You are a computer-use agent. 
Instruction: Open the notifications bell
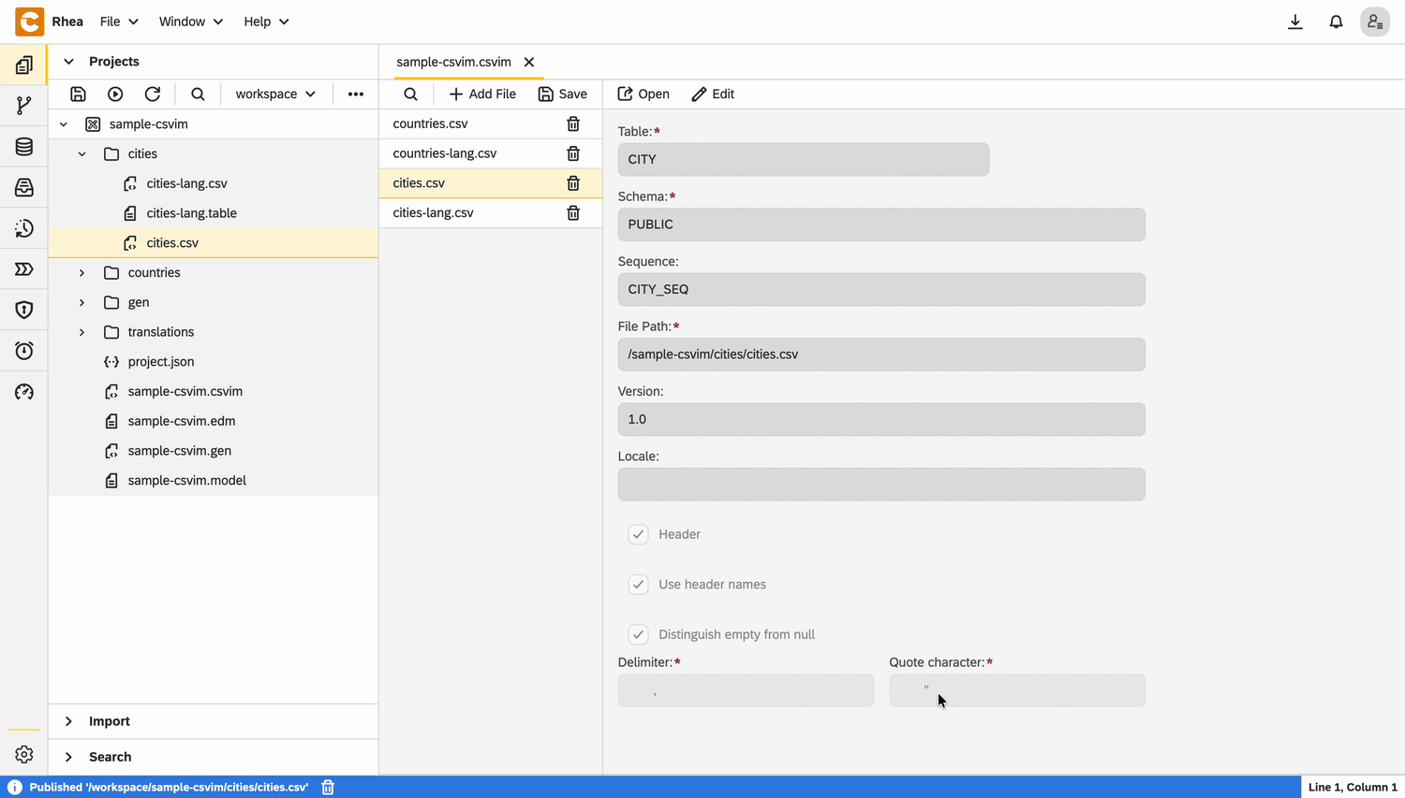click(x=1337, y=22)
